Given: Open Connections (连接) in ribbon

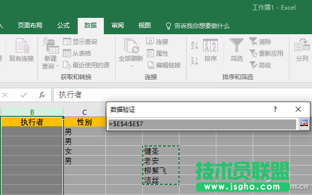Looking at the screenshot, I should [158, 41].
